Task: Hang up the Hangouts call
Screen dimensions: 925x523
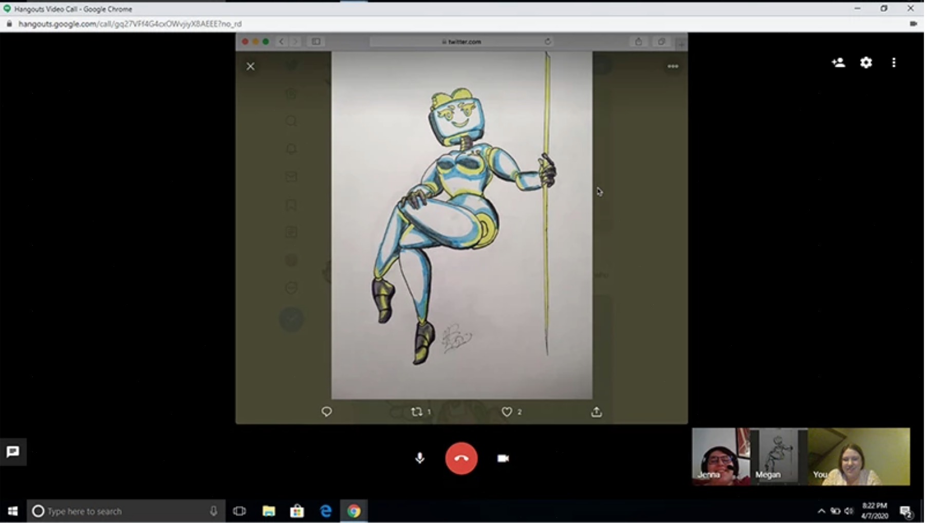Action: pyautogui.click(x=461, y=458)
